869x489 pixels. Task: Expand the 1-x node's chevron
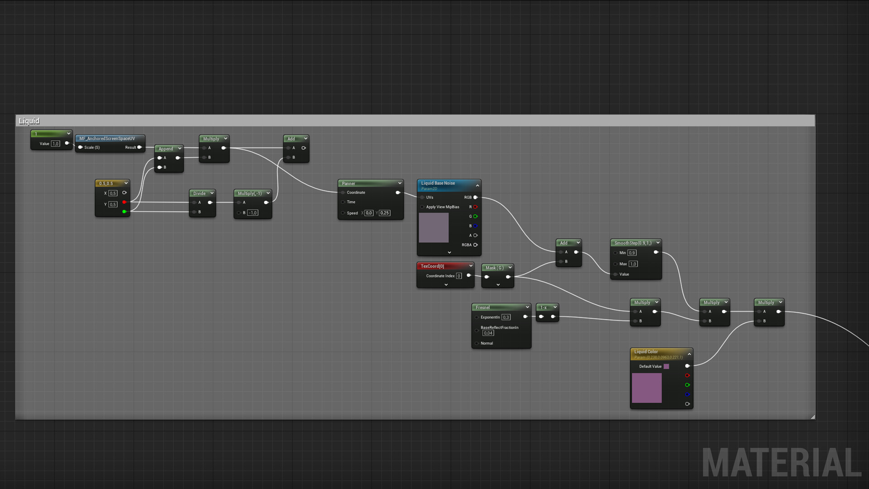coord(555,307)
